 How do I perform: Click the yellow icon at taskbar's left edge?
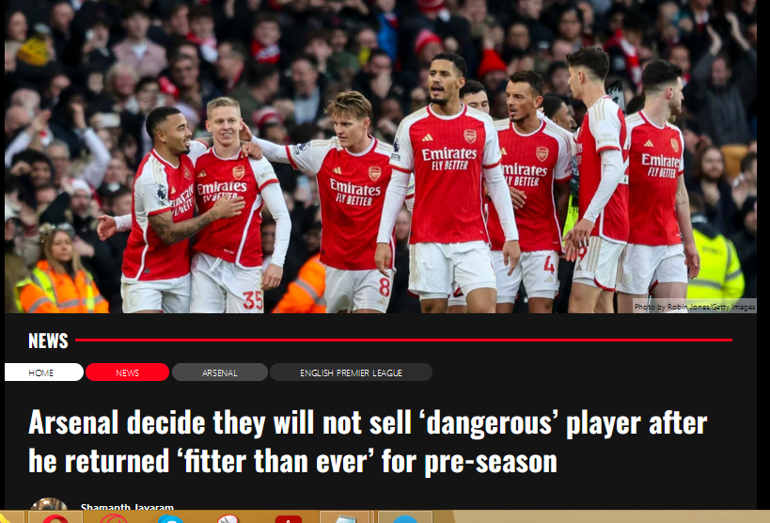3,518
